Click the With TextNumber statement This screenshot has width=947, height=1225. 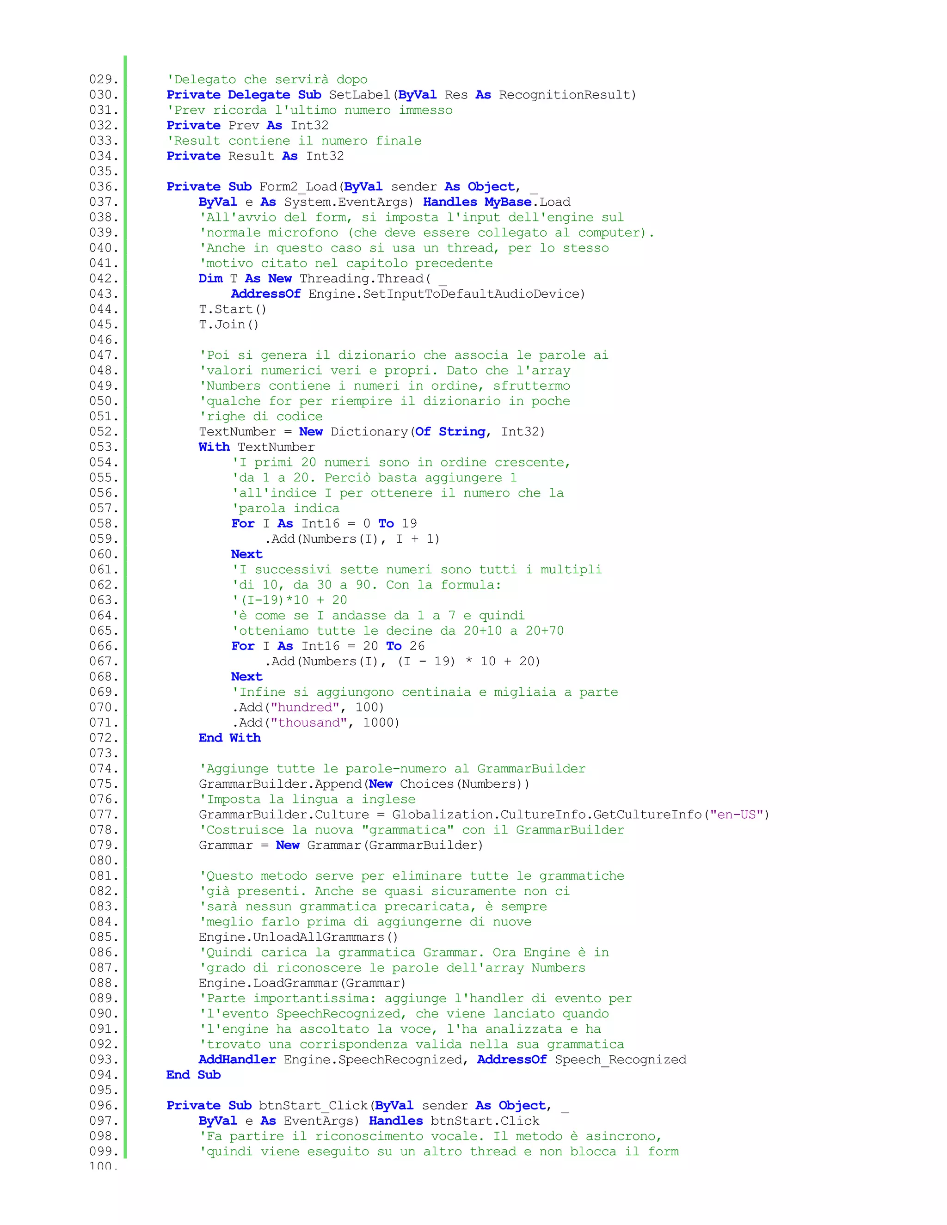tap(256, 447)
